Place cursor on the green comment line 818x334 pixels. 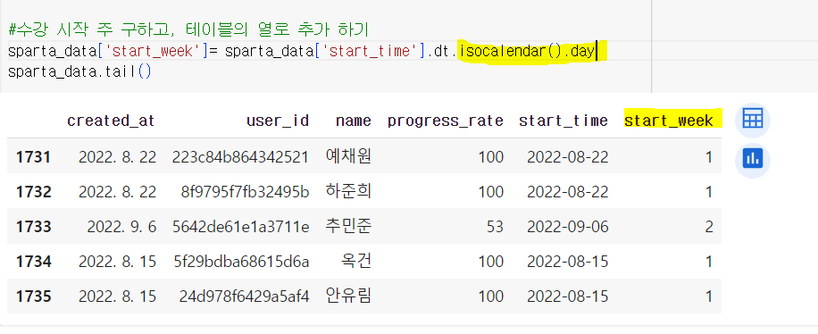[x=188, y=29]
